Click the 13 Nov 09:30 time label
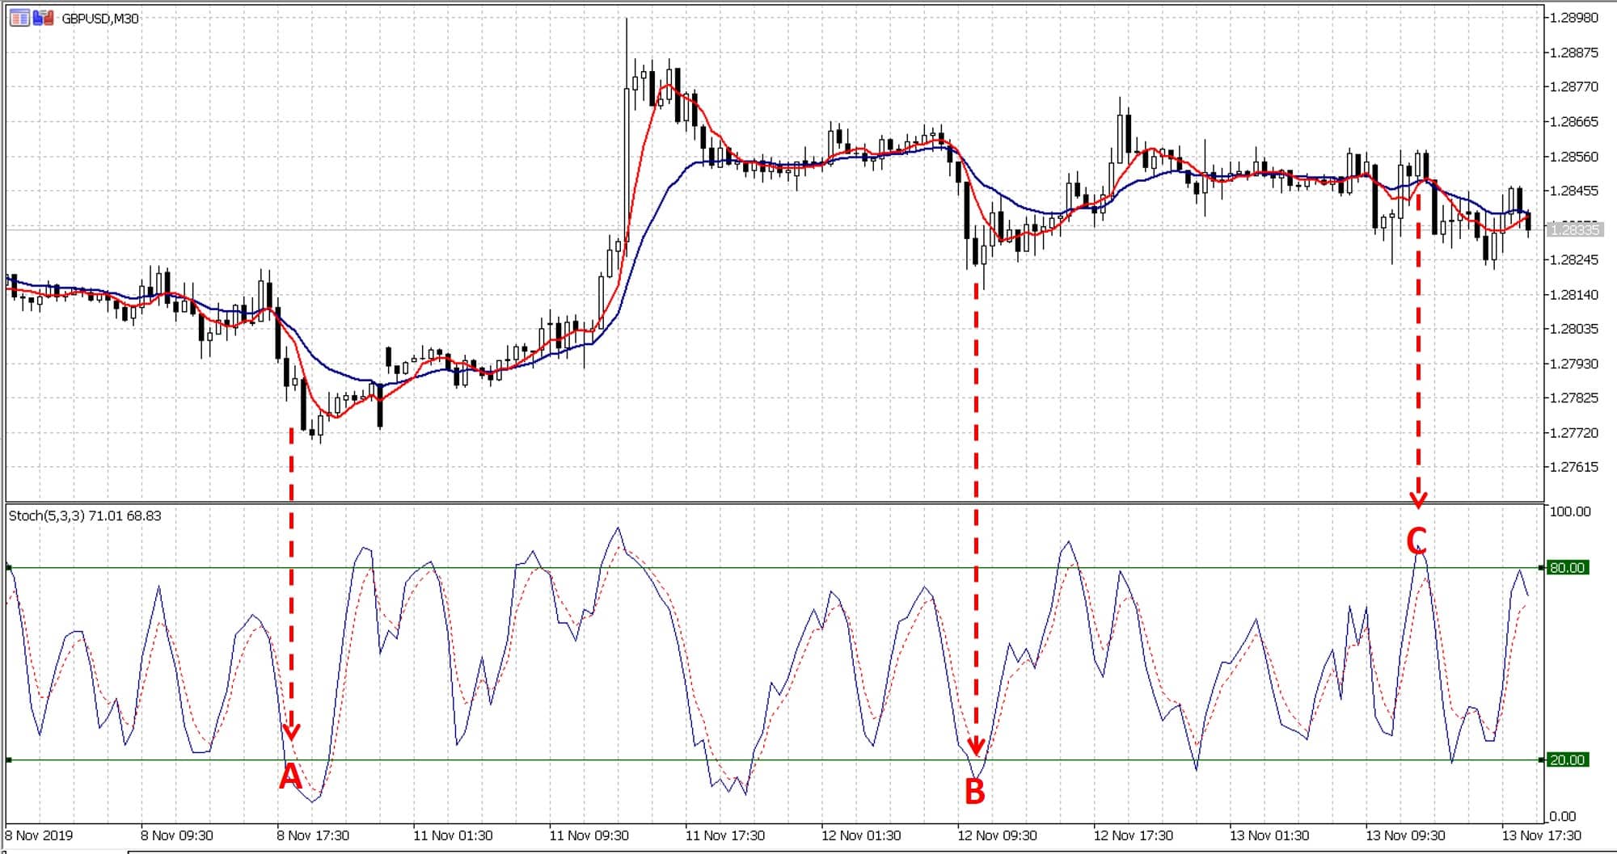Screen dimensions: 1617x854 (1405, 835)
